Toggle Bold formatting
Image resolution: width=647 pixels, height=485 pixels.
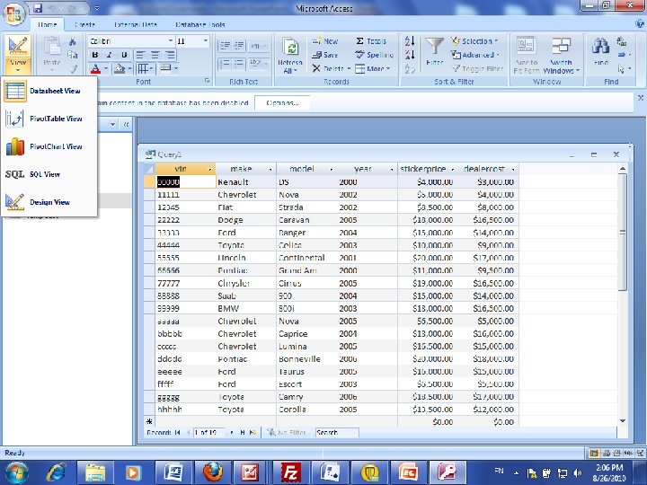pyautogui.click(x=95, y=55)
